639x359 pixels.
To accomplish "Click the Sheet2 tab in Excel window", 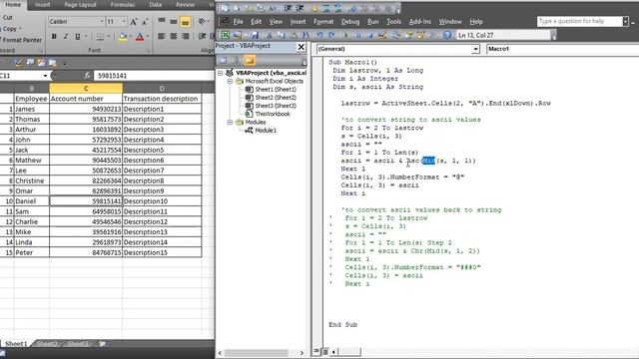I will [47, 344].
